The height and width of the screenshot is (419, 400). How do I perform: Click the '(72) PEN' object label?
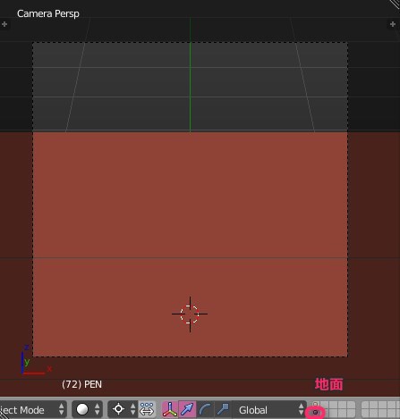pos(81,384)
